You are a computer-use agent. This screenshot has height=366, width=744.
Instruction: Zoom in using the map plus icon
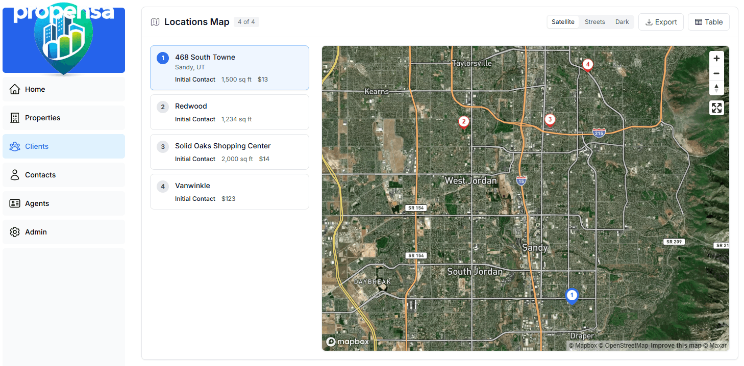[716, 58]
